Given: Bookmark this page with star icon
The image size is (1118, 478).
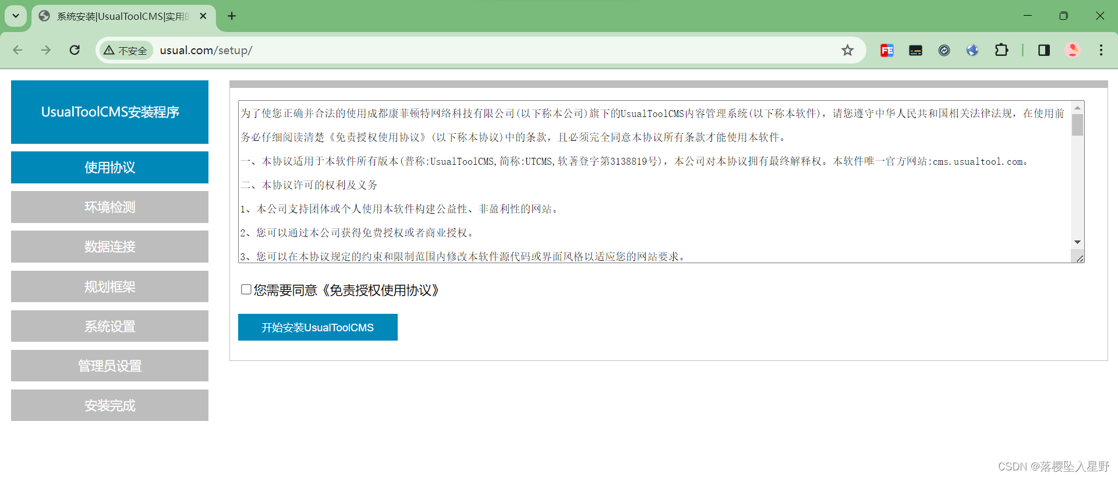Looking at the screenshot, I should [x=847, y=50].
